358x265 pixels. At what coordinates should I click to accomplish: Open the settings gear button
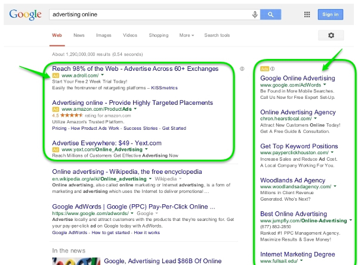(331, 35)
